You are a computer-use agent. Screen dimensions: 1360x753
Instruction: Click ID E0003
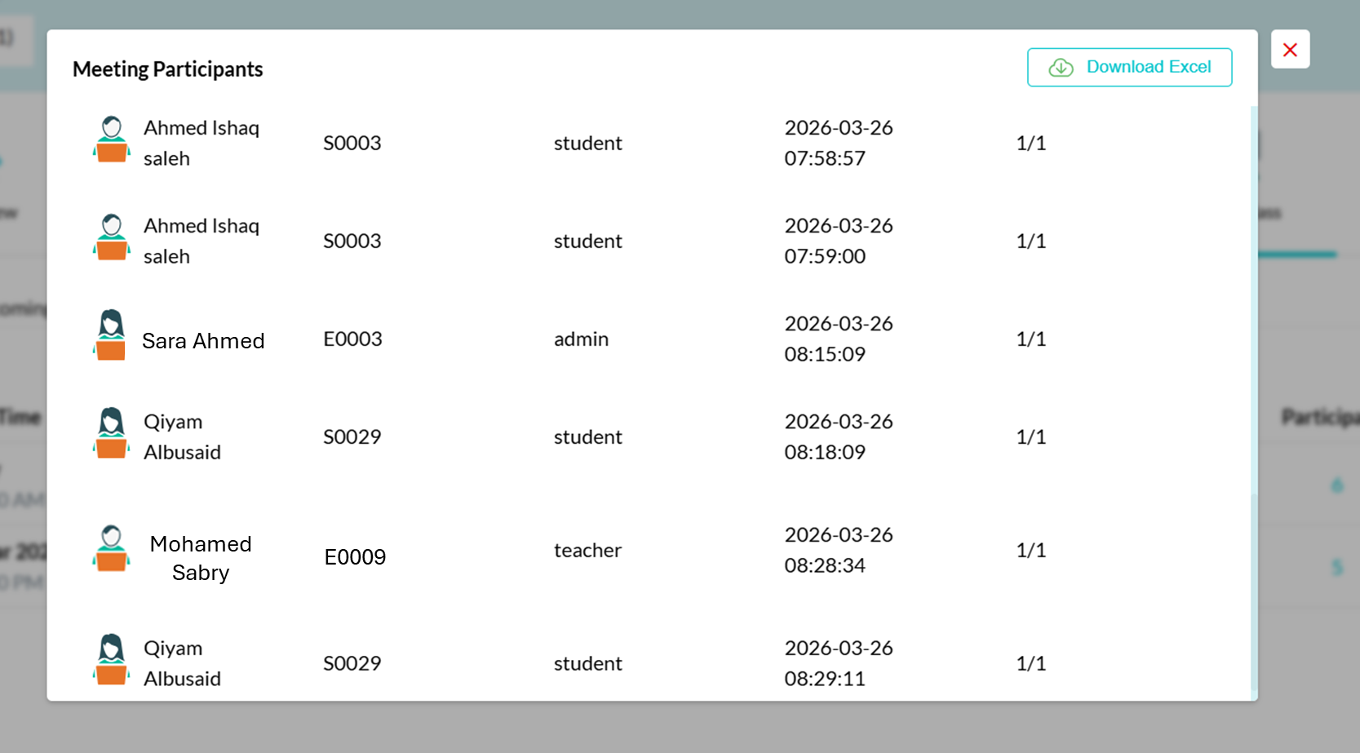352,339
